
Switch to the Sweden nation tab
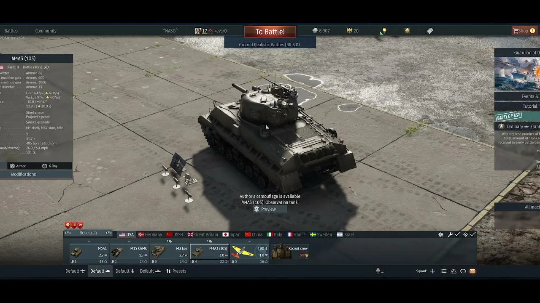tap(321, 234)
